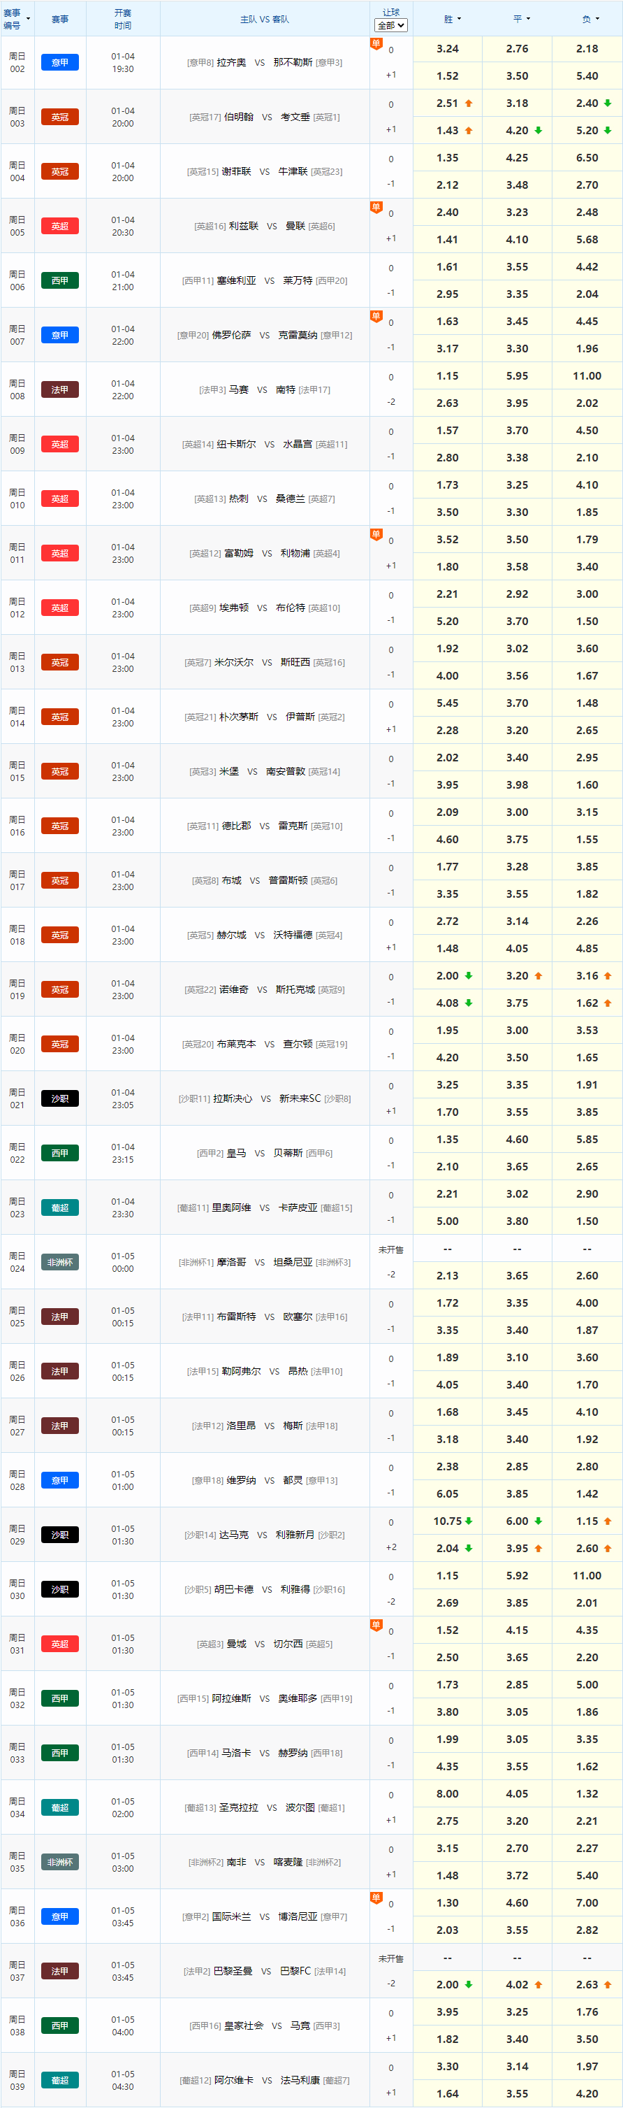Click the 单 badge on match 005 利兹联
Image resolution: width=623 pixels, height=2108 pixels.
click(376, 207)
